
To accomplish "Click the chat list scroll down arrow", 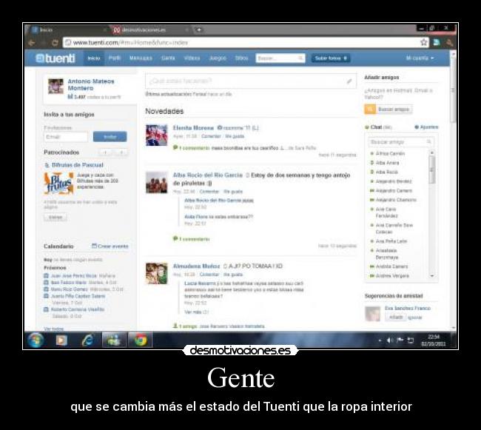I will click(x=432, y=276).
